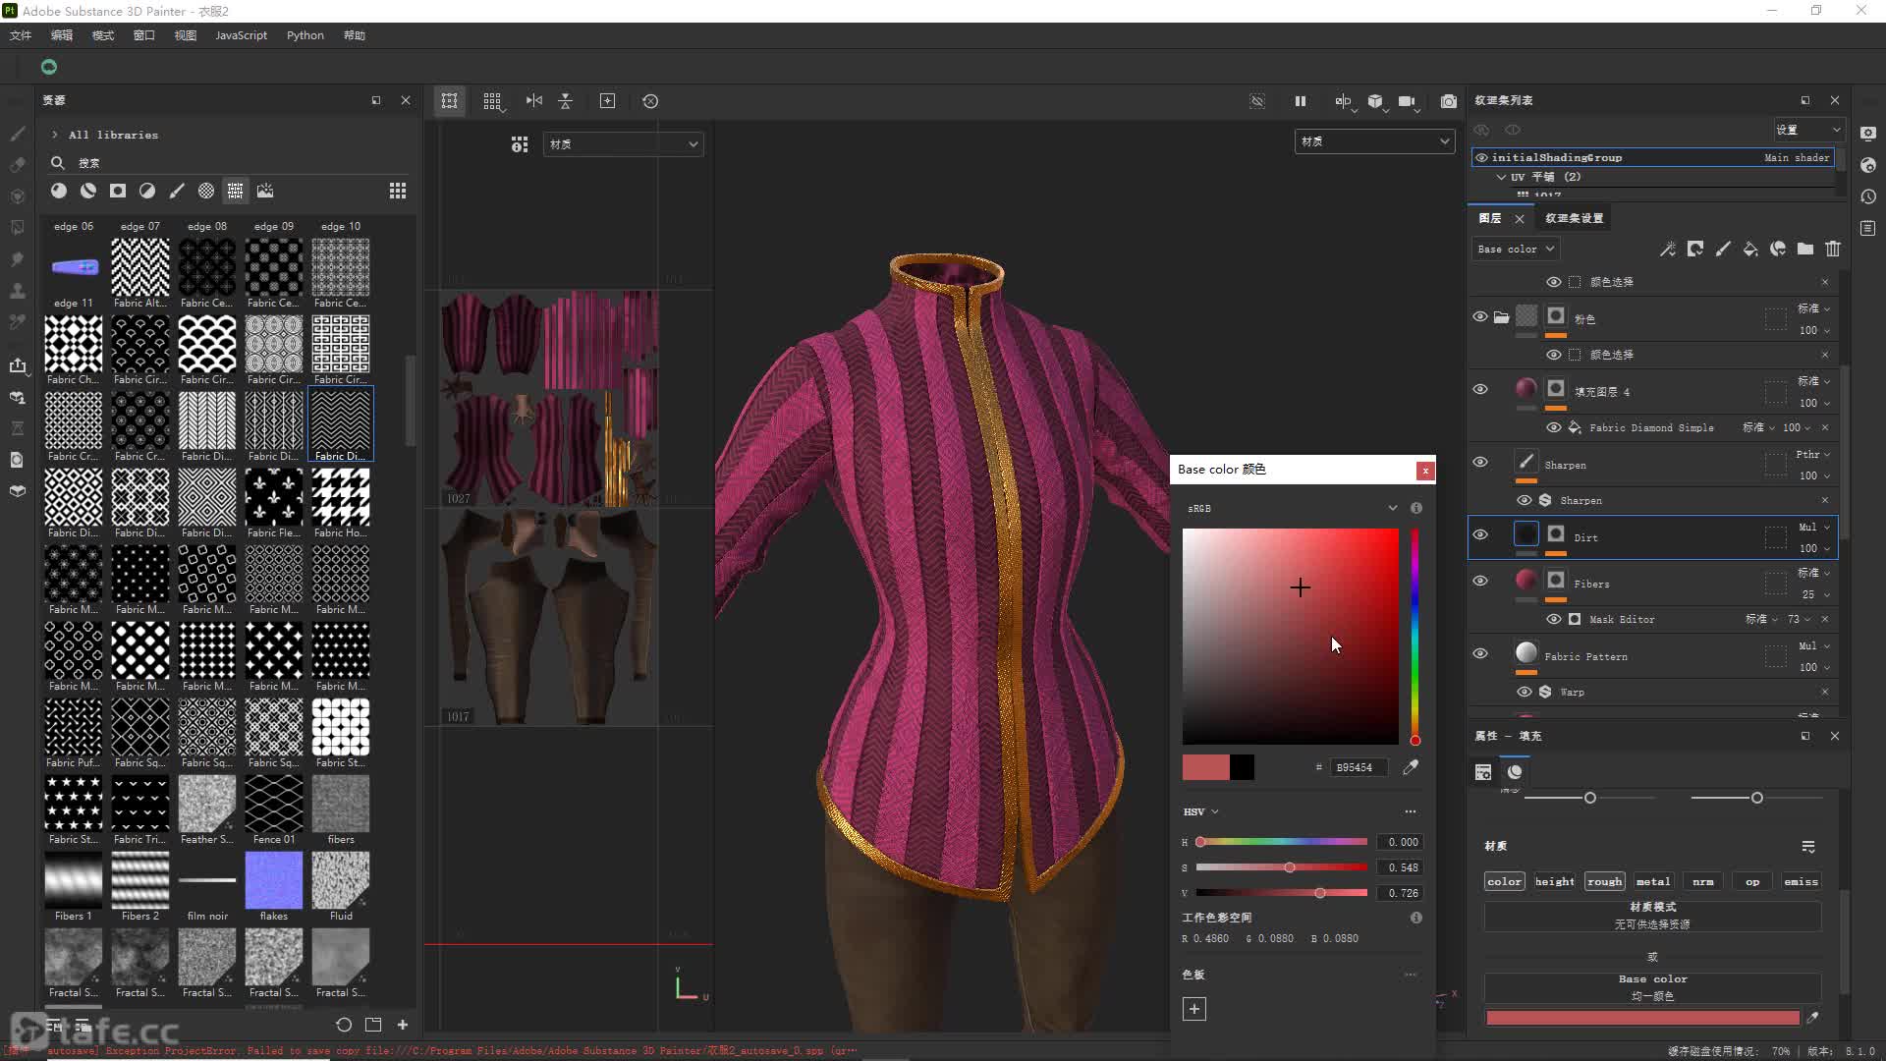Open camera screenshot icon in viewport
The image size is (1886, 1061).
point(1449,101)
